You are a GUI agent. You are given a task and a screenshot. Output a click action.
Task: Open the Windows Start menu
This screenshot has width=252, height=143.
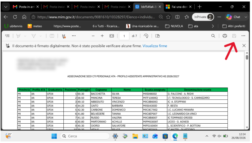click(x=54, y=136)
